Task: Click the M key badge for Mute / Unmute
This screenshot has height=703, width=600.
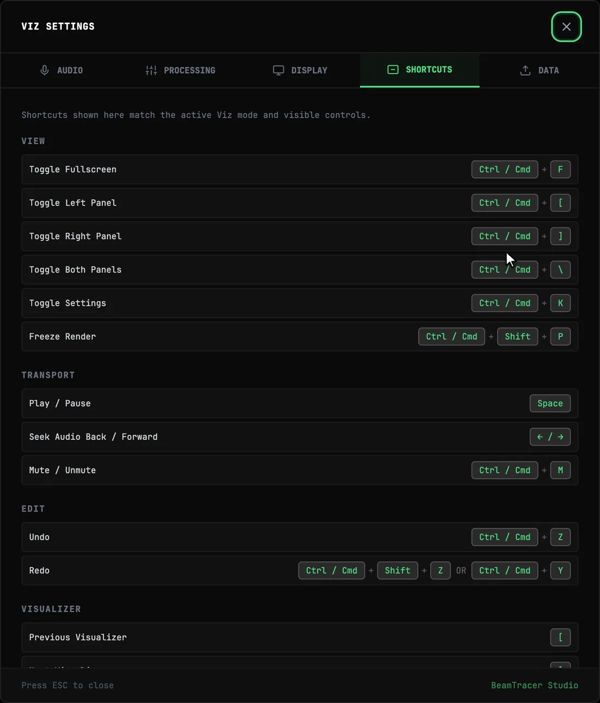Action: 560,470
